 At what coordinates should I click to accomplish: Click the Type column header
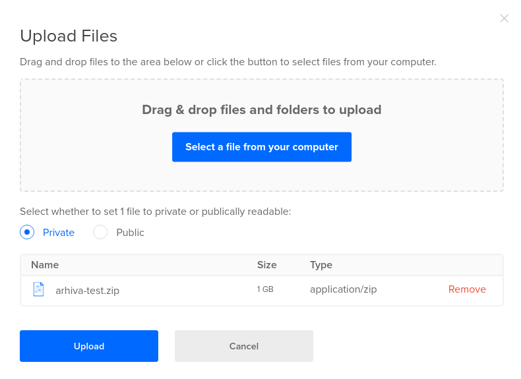321,265
